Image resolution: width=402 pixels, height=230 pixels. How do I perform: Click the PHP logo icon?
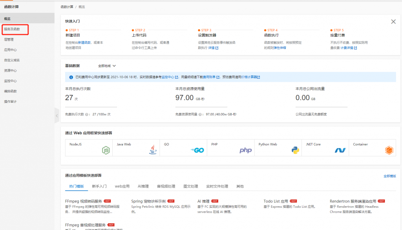pyautogui.click(x=246, y=150)
